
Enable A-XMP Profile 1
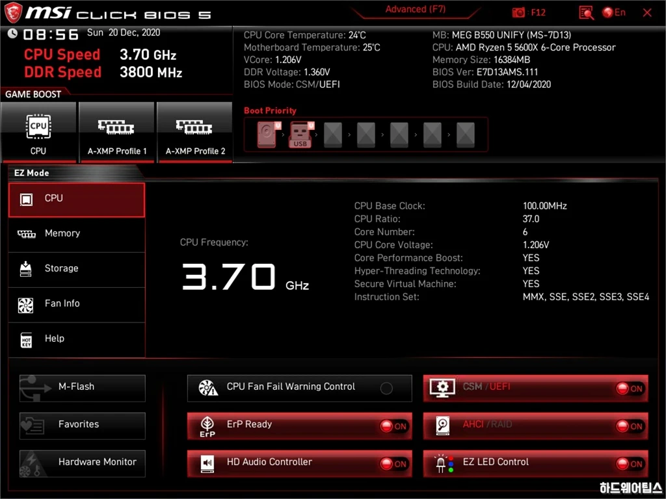116,133
